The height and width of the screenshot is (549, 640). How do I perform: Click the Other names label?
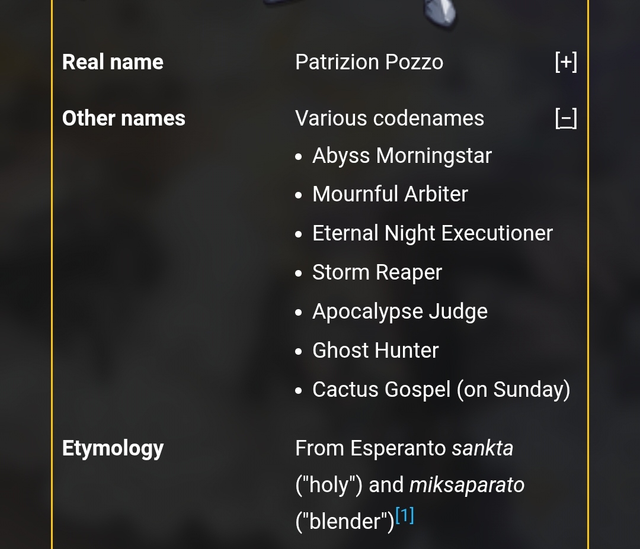click(x=124, y=118)
